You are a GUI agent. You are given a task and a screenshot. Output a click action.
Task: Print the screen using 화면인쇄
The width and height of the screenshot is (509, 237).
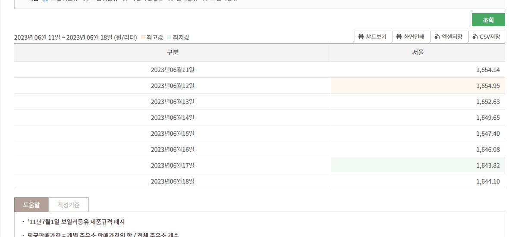[411, 37]
